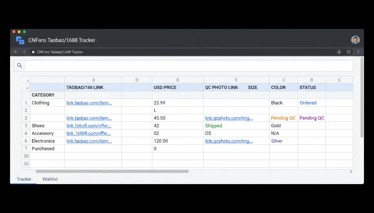Click the lock icon in address bar
The height and width of the screenshot is (213, 374).
(x=33, y=52)
